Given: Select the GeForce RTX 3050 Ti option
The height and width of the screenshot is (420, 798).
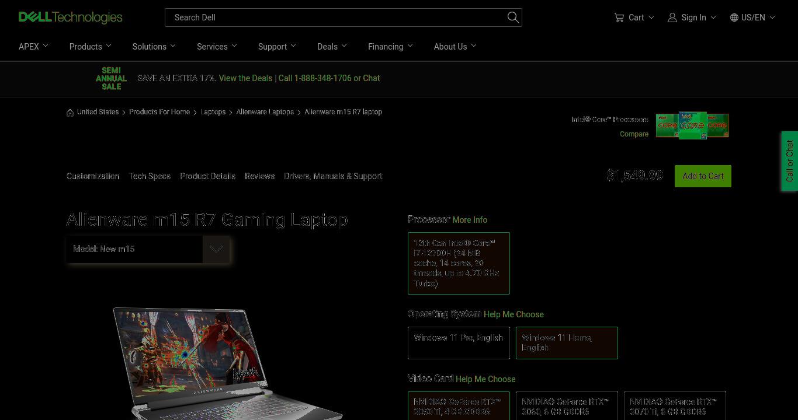Looking at the screenshot, I should click(459, 406).
